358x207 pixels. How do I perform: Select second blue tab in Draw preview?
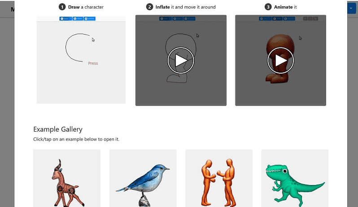point(78,18)
